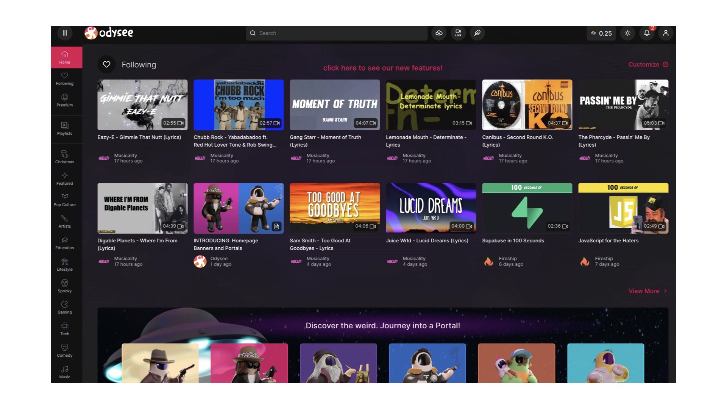Open Homepage Banners and Portals post thumbnail
The width and height of the screenshot is (727, 409).
pyautogui.click(x=239, y=208)
